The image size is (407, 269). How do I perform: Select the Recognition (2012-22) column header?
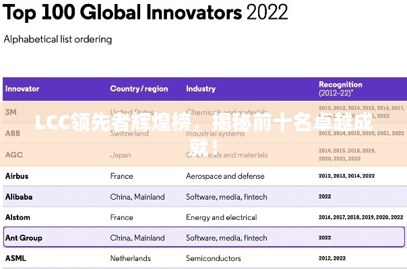point(340,88)
